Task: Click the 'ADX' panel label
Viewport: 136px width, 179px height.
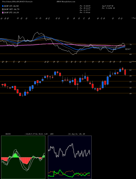Action: point(52,134)
